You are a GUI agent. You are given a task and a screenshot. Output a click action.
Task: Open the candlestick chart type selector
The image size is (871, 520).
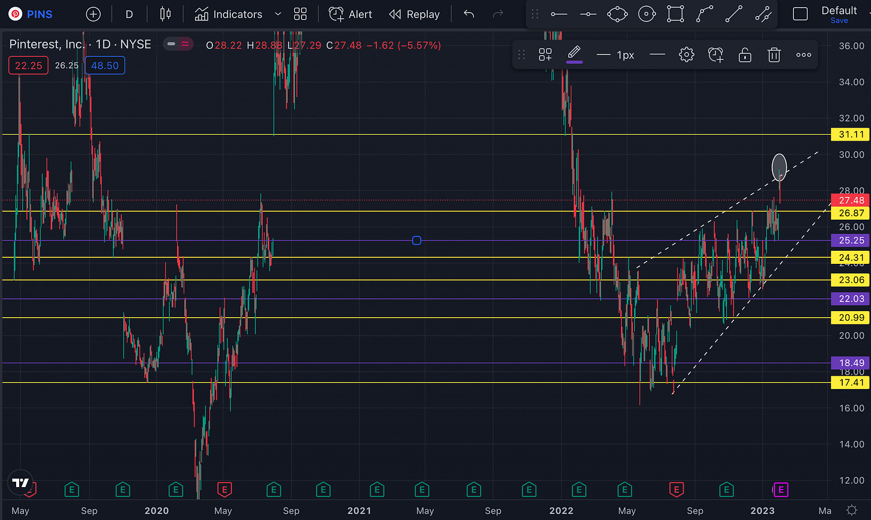click(166, 14)
